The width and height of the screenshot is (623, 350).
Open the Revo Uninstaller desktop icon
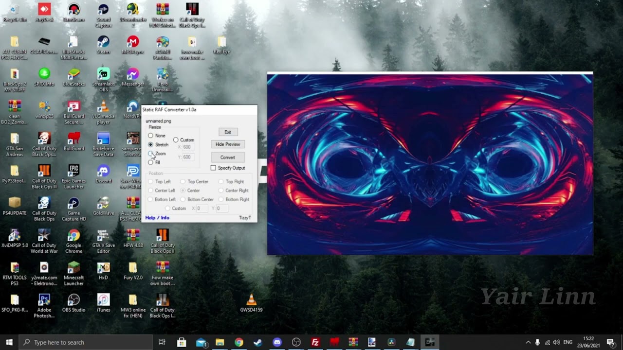pos(163,80)
